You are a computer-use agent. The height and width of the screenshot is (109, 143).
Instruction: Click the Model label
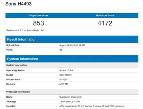(x=9, y=75)
